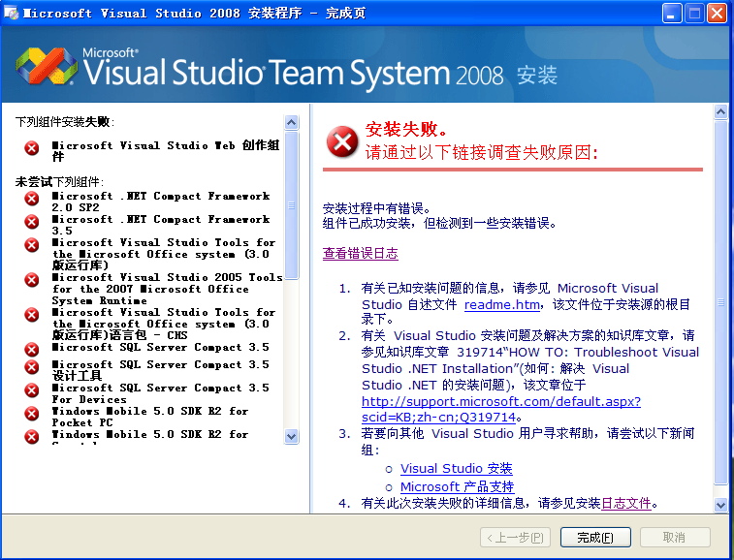Click the 下列组件安装失败 heading
Screen dimensions: 734x560
point(65,122)
